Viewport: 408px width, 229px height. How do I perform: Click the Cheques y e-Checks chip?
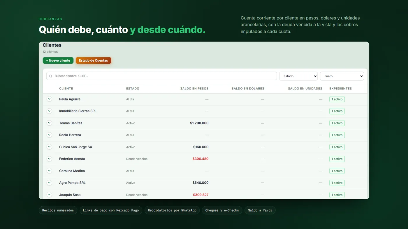pos(222,210)
